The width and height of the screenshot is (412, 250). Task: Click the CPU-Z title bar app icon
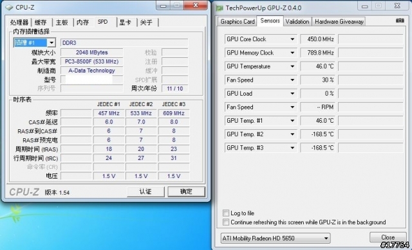click(x=9, y=8)
